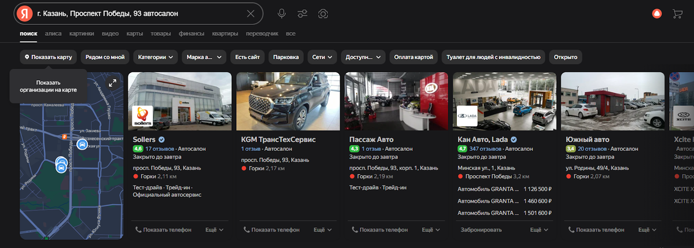Toggle the Есть сайт filter
This screenshot has width=694, height=248.
point(248,57)
